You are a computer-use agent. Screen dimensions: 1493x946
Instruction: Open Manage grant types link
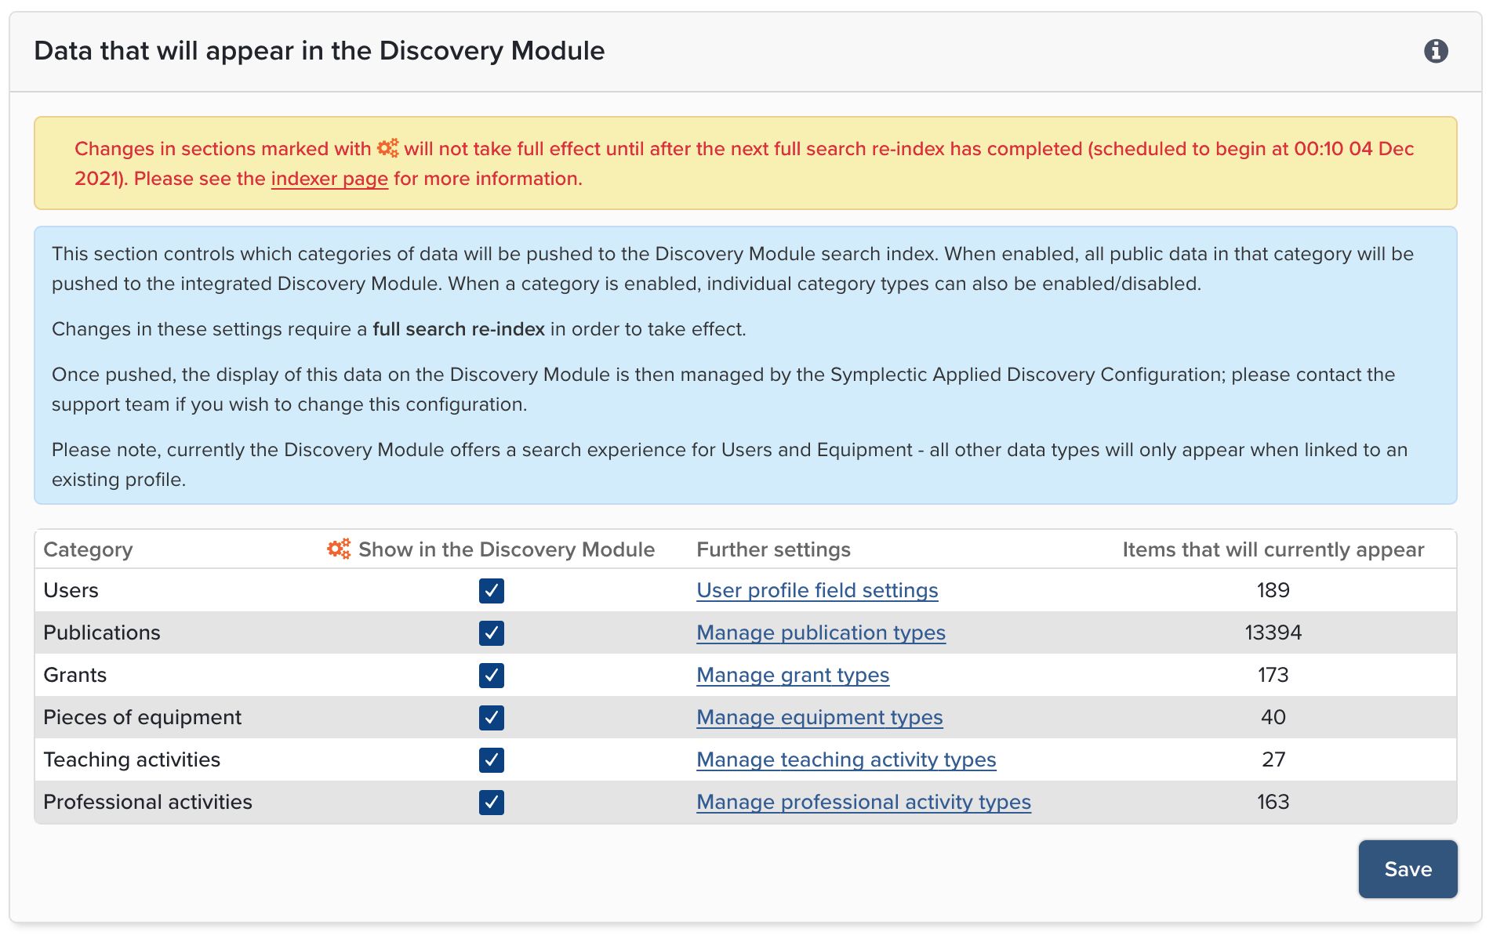[792, 675]
